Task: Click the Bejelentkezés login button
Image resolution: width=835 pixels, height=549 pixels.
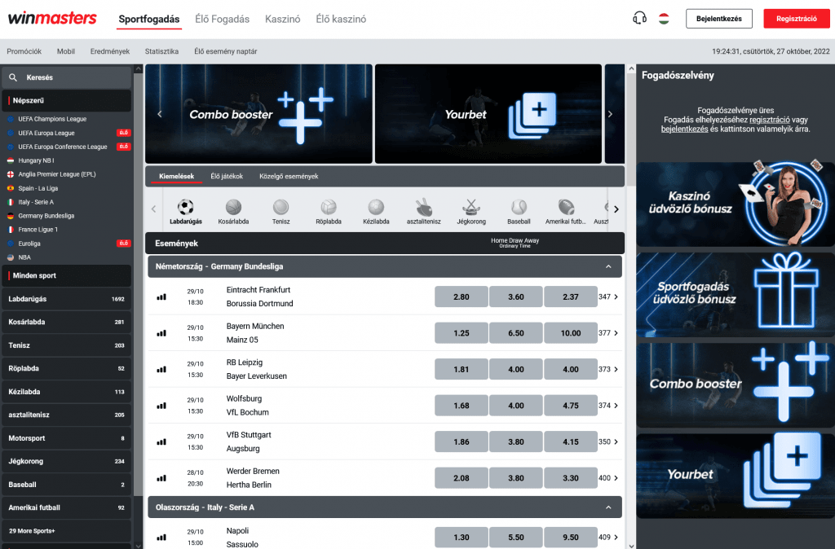Action: (x=719, y=19)
